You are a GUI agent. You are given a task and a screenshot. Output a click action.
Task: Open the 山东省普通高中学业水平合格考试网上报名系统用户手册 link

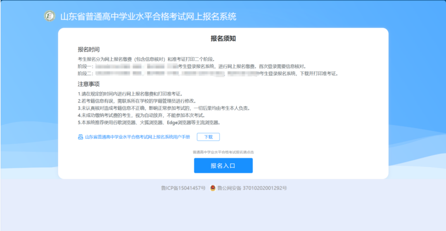pyautogui.click(x=137, y=137)
